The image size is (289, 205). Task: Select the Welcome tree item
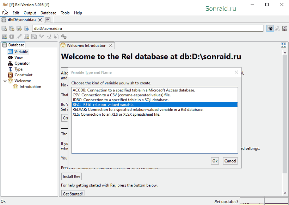point(19,81)
